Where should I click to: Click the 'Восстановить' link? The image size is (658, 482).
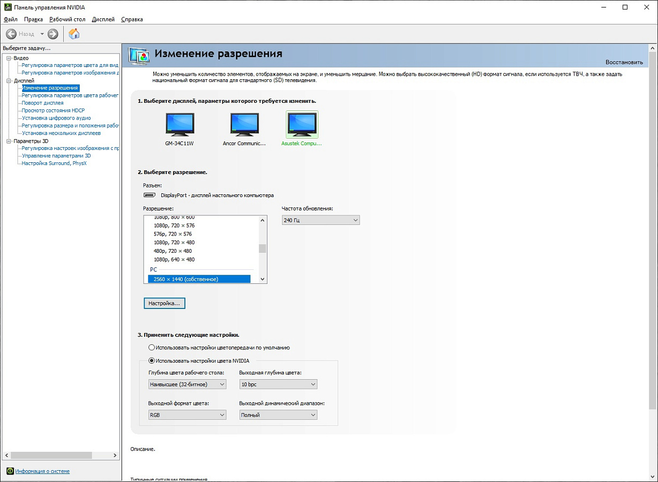624,62
